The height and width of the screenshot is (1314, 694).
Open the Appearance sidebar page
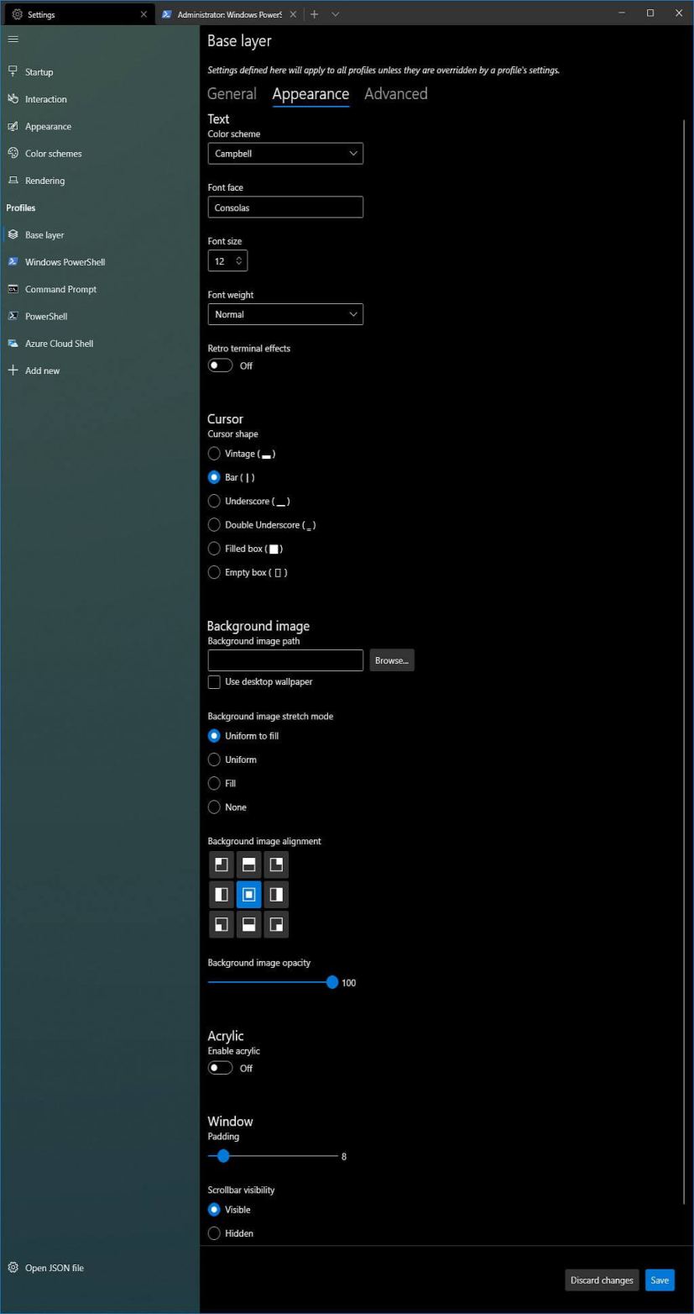click(100, 126)
